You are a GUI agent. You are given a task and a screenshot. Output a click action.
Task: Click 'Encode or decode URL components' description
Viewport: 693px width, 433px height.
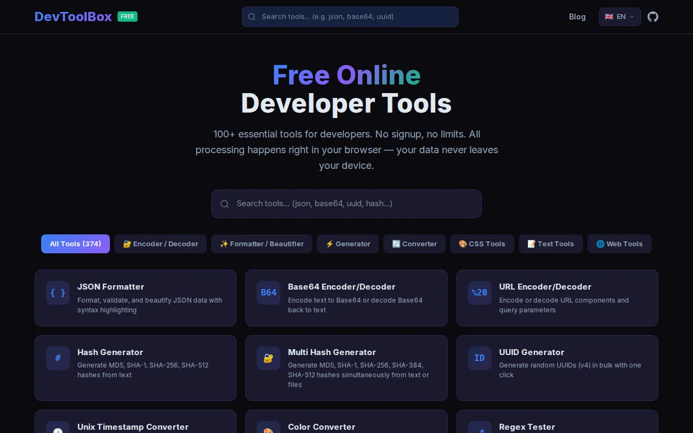[564, 305]
